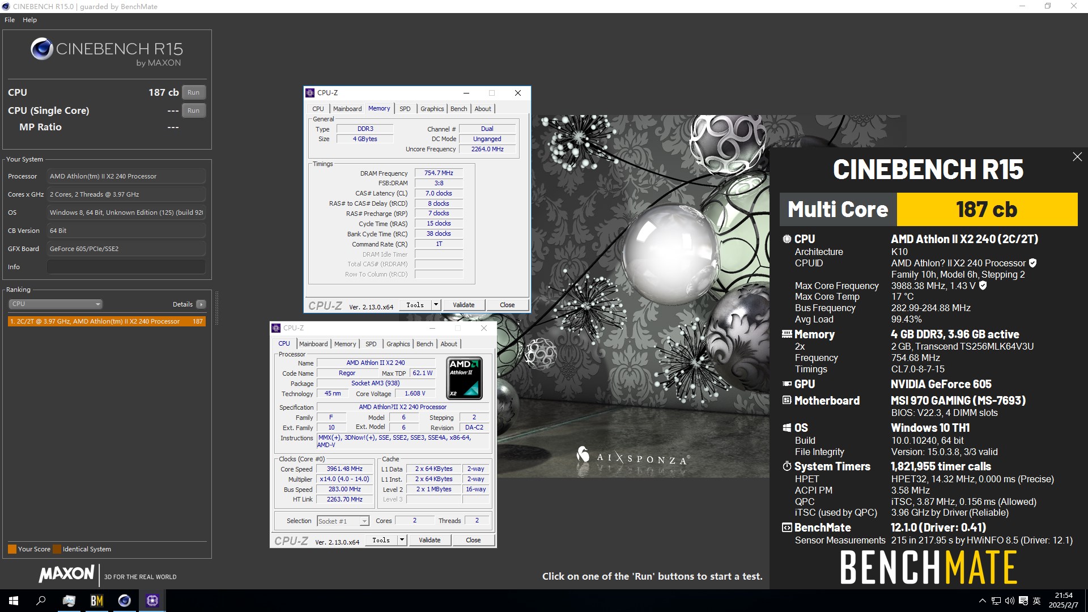Switch to Cinebench taskbar icon

pyautogui.click(x=124, y=601)
